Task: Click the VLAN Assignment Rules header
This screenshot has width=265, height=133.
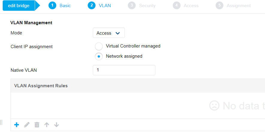Action: point(41,86)
